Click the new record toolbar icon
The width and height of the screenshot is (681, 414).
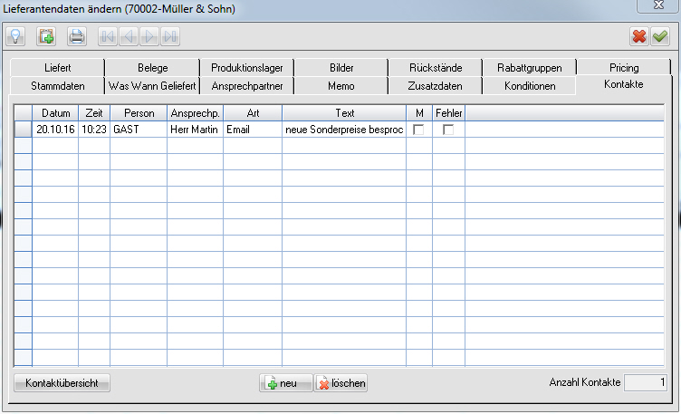tap(46, 36)
